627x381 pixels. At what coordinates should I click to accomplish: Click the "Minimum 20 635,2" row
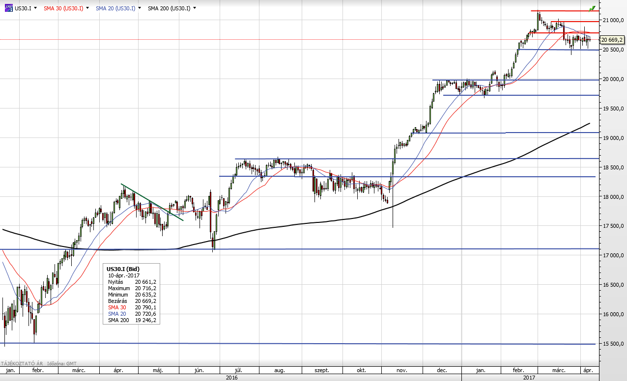tap(132, 295)
